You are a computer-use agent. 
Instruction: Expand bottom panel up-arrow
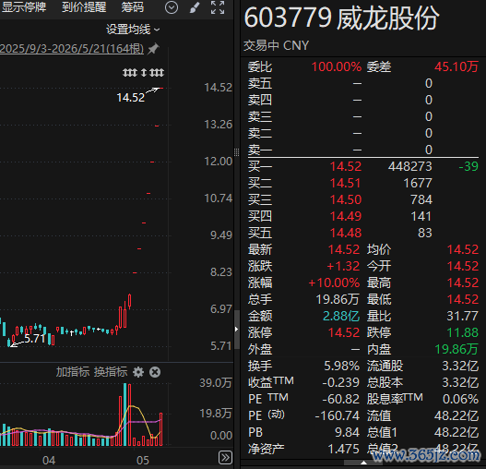(x=363, y=463)
